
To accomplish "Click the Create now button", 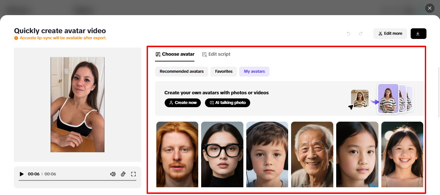I will point(182,103).
